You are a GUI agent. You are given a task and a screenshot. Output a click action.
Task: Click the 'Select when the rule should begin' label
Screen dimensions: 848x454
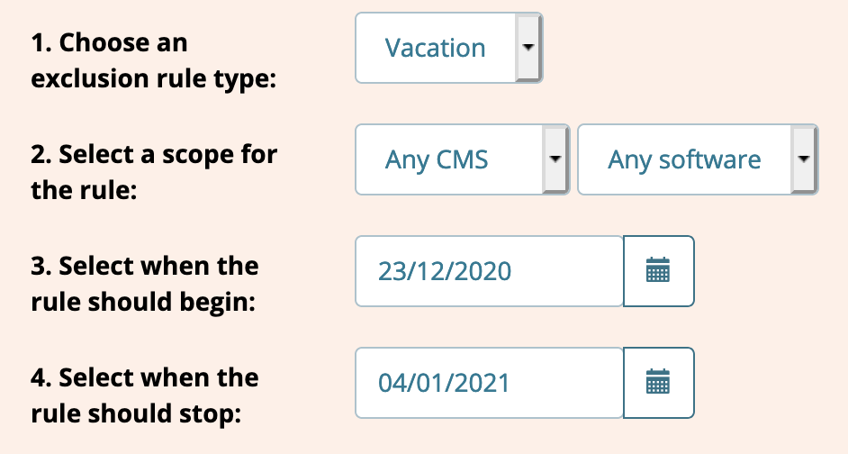[145, 284]
